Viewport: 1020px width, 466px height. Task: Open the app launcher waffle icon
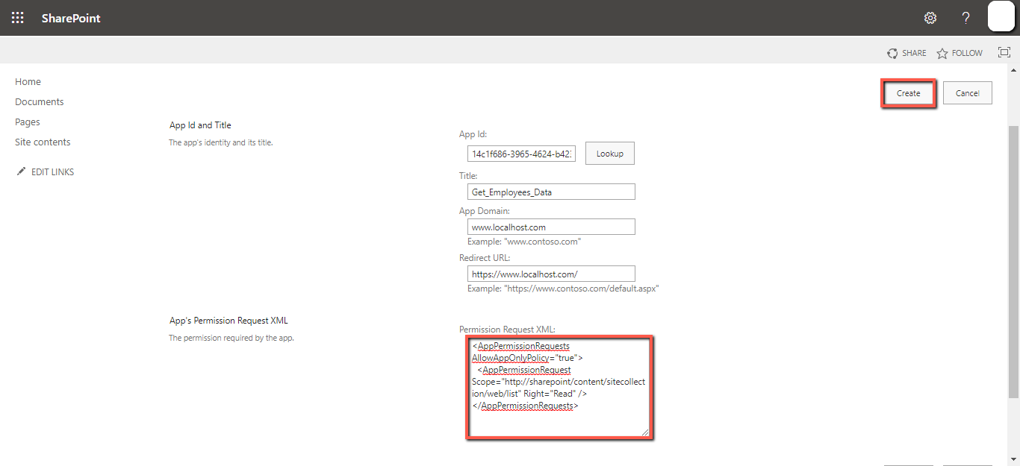pyautogui.click(x=18, y=18)
